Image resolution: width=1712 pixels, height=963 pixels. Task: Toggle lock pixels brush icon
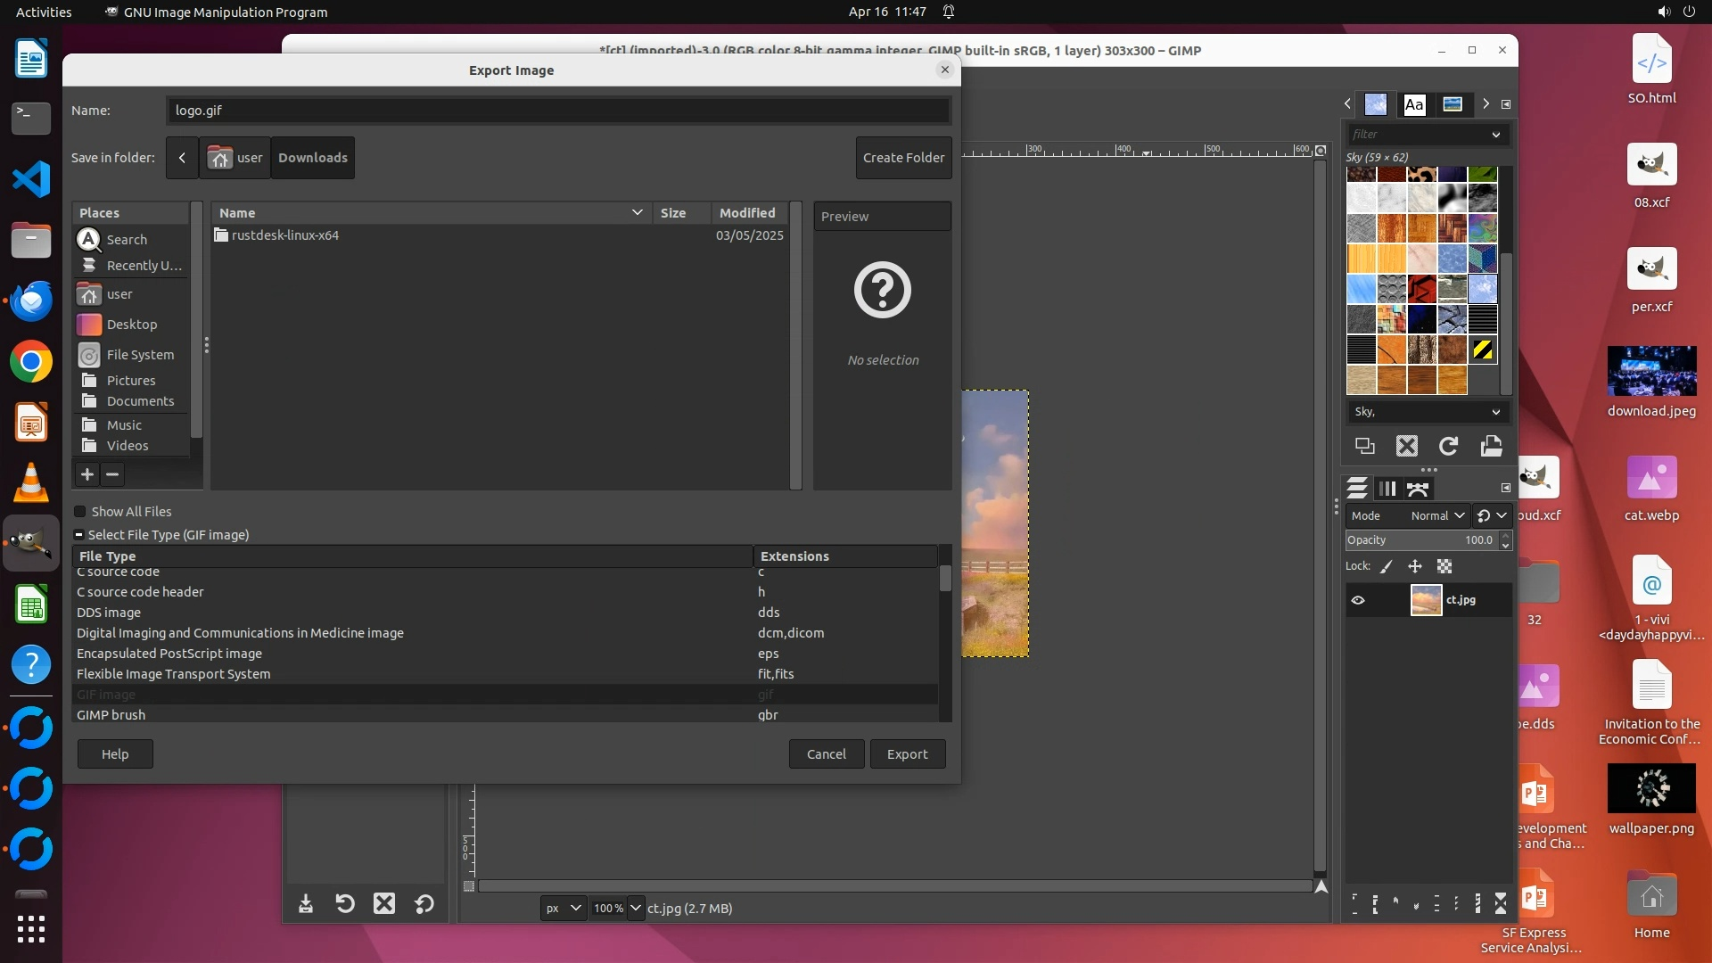(x=1387, y=566)
